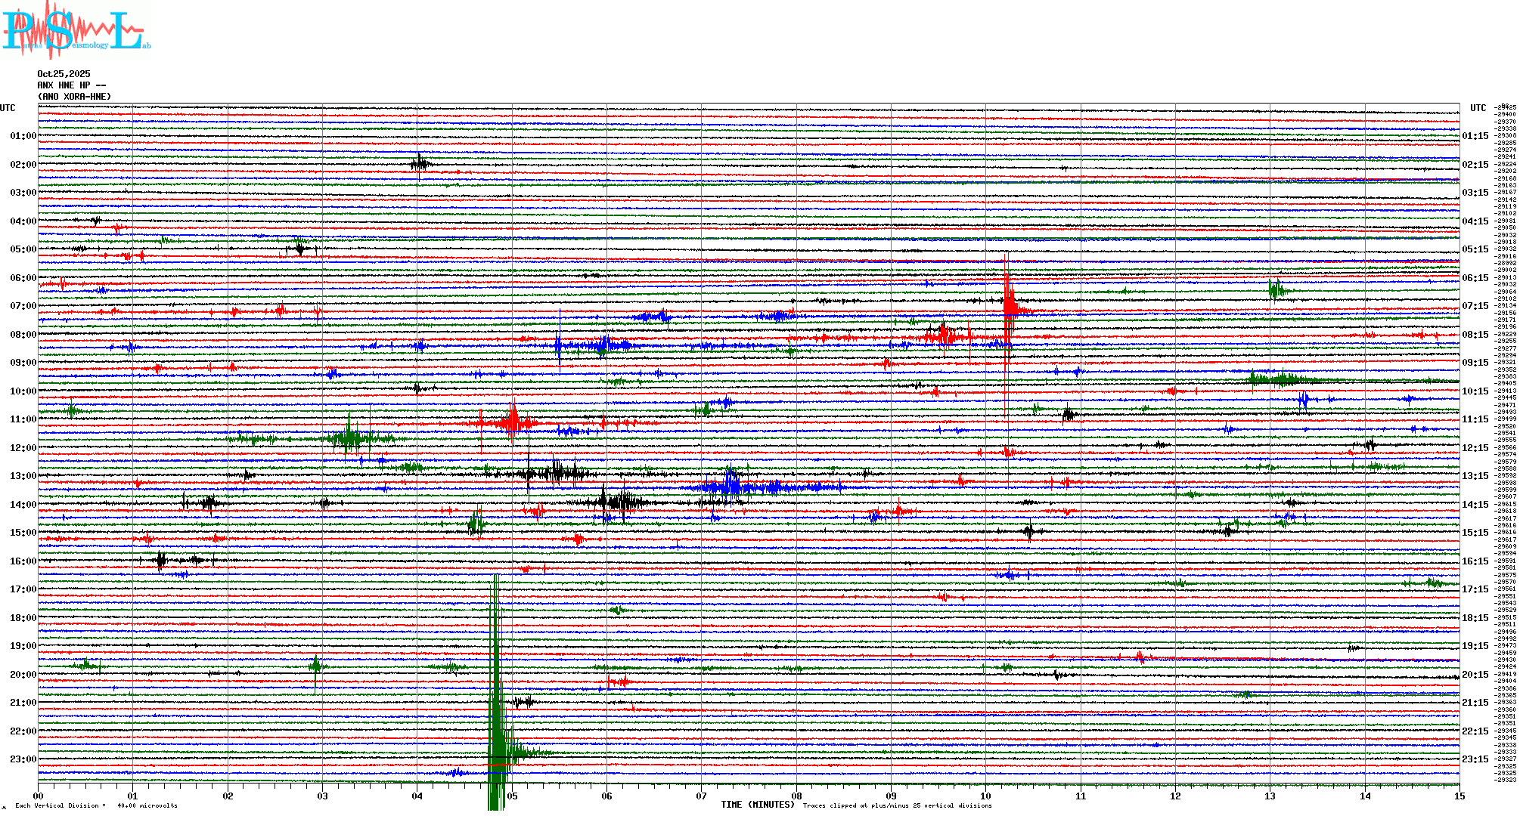Screen dimensions: 1520x816
Task: Select the 23:00 hour label on left
Action: coord(23,759)
